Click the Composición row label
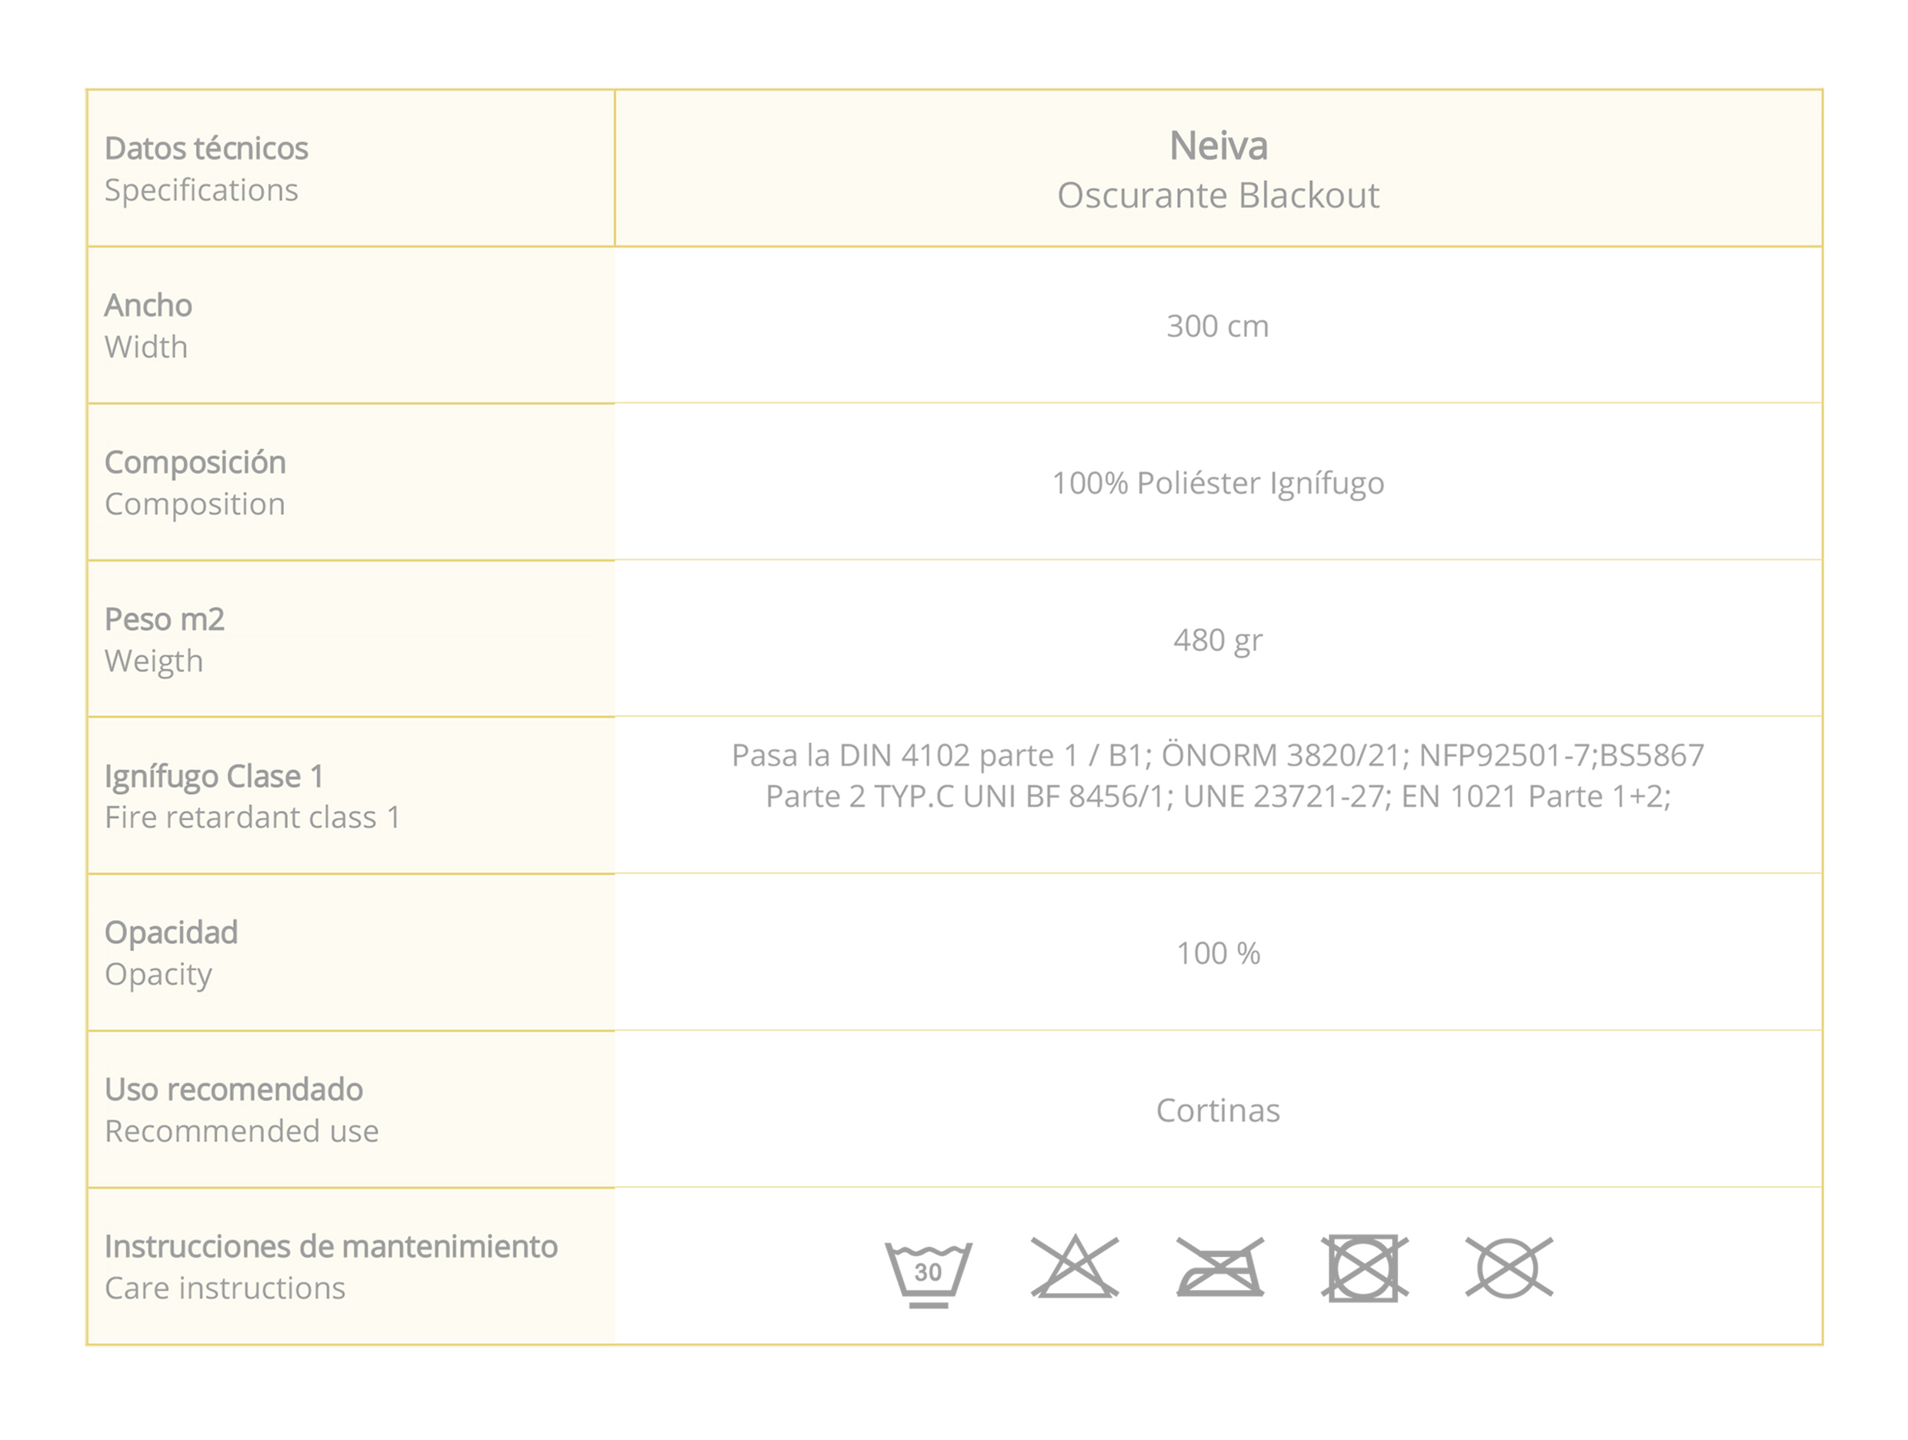Screen dimensions: 1908x1440 195,463
